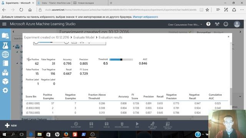The width and height of the screenshot is (246, 138).
Task: Click Save As in bottom toolbar
Action: [x=106, y=125]
